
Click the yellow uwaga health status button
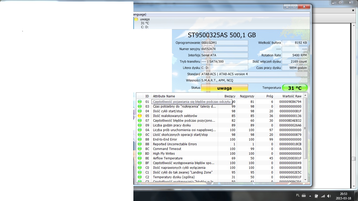(224, 88)
